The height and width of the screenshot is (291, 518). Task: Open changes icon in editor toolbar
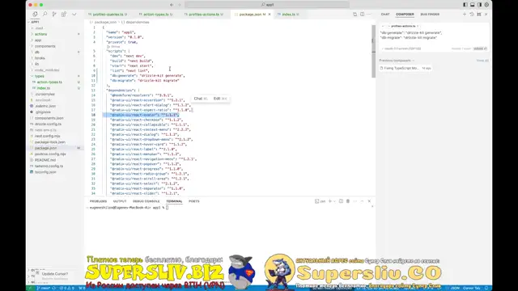coord(355,15)
